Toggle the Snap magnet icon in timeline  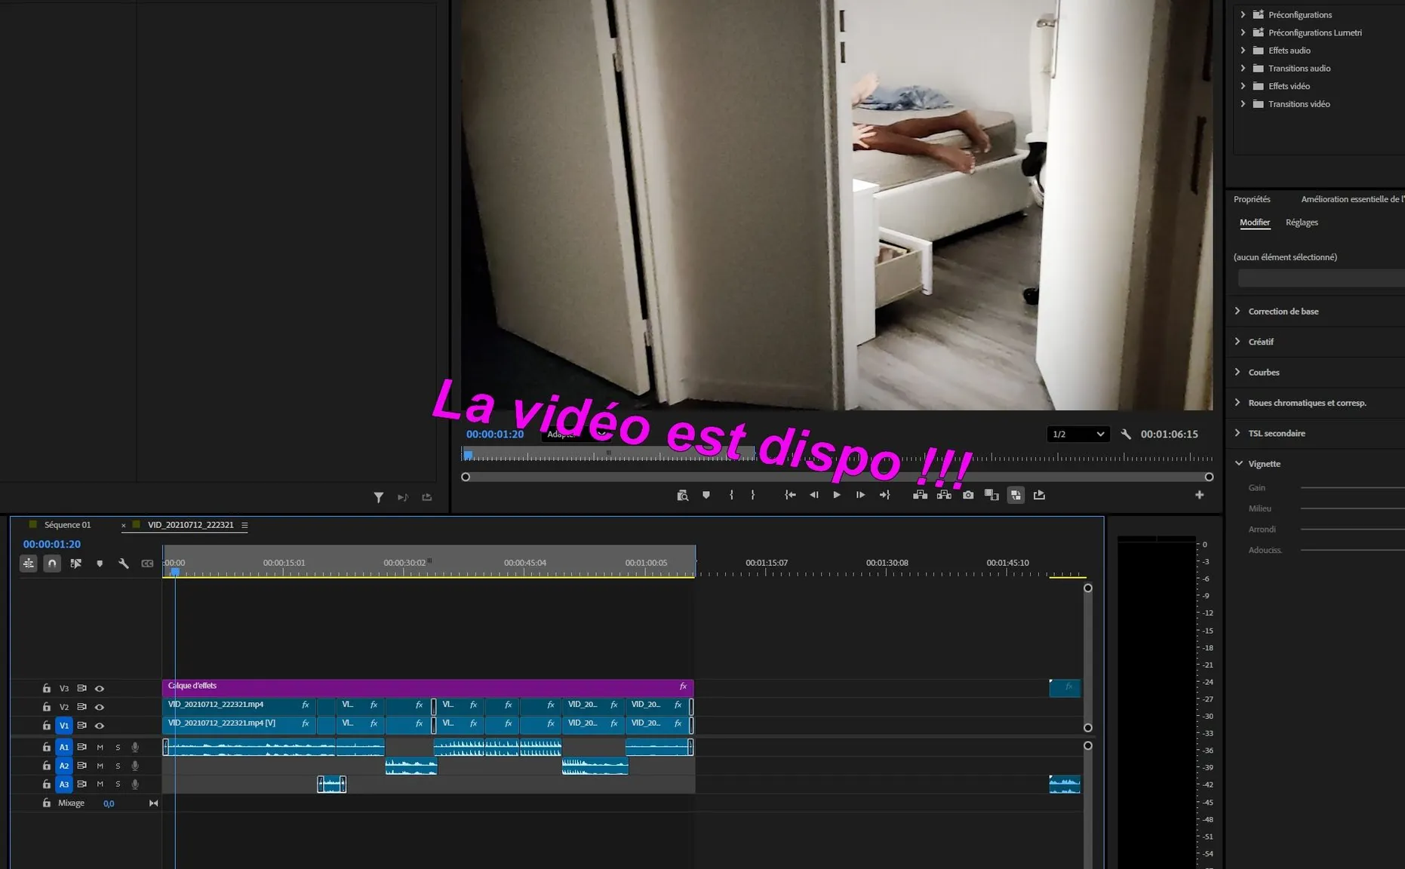pos(52,563)
